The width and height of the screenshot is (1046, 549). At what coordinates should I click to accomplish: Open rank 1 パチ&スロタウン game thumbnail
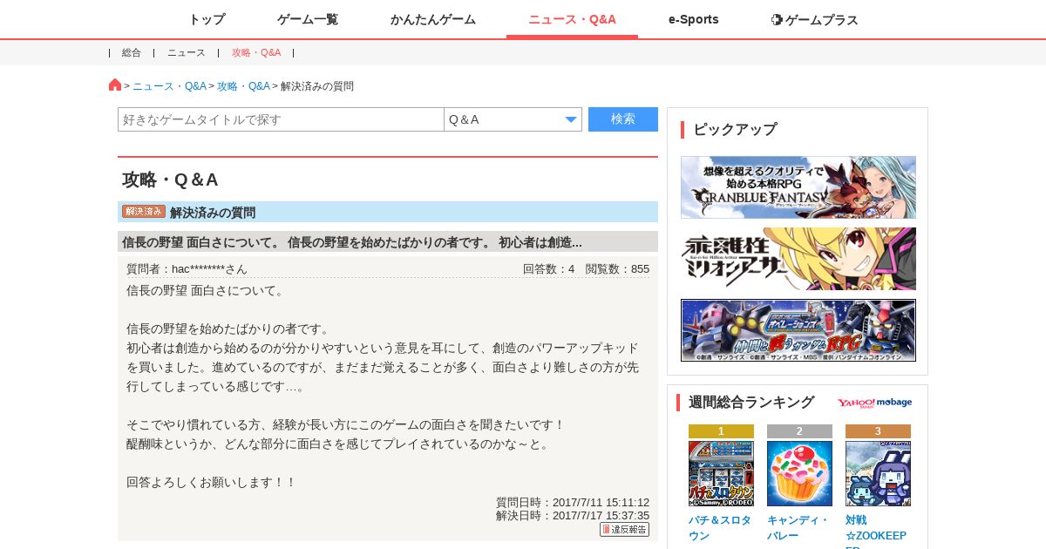coord(721,473)
